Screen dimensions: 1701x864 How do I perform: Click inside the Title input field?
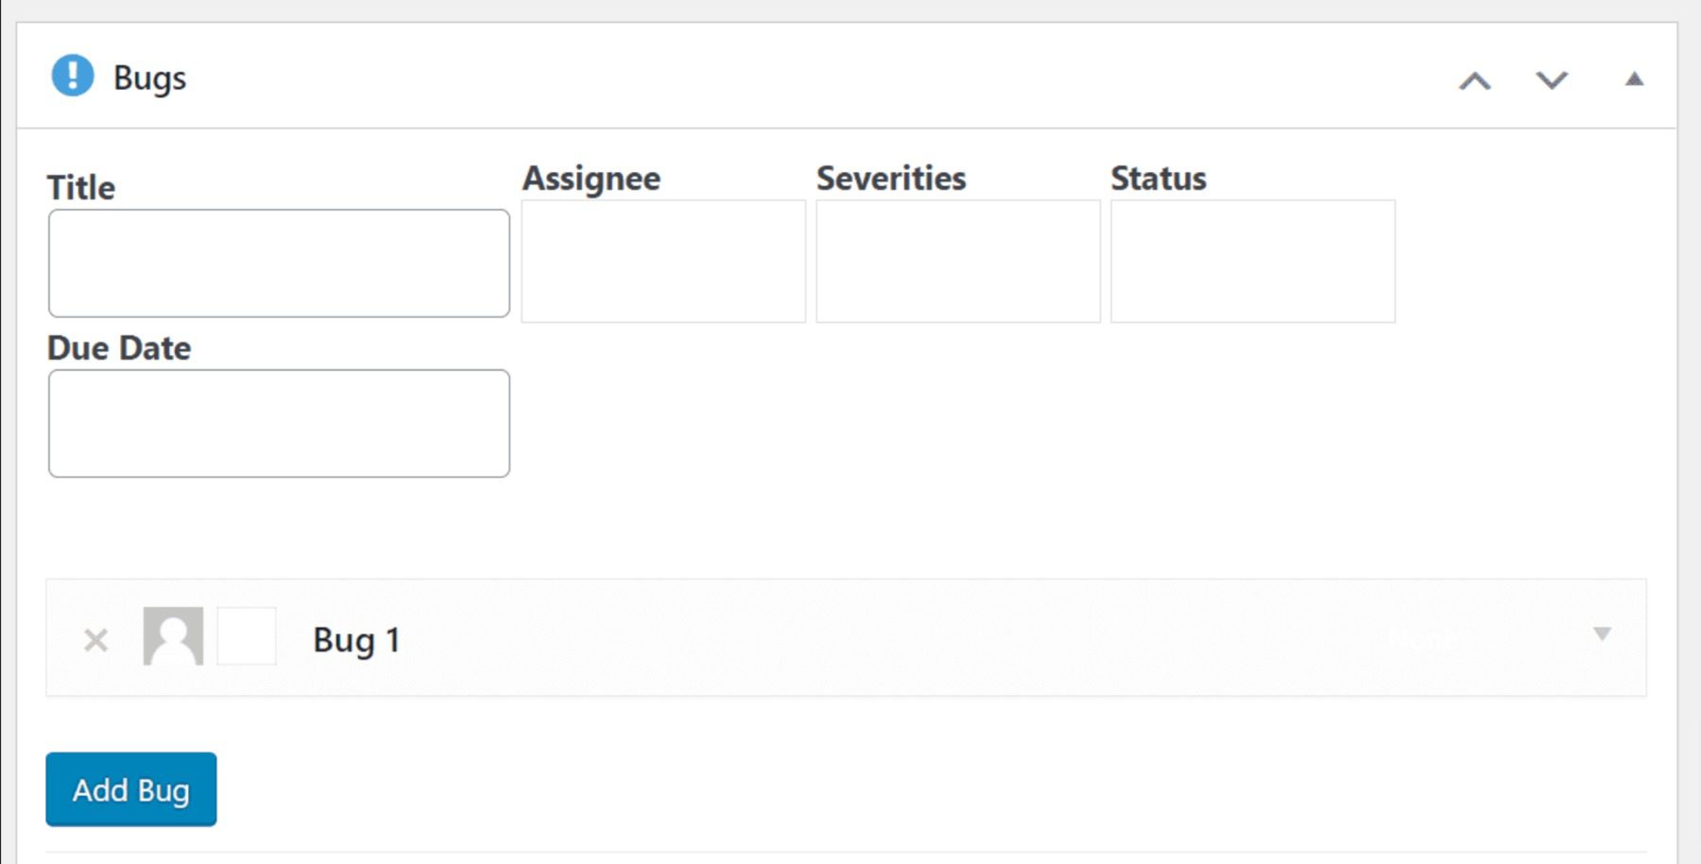278,262
